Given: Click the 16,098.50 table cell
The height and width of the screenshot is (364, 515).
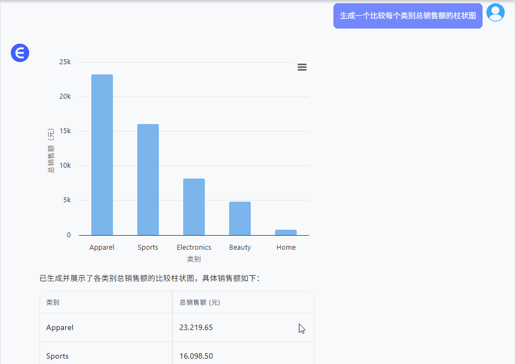Looking at the screenshot, I should (243, 353).
